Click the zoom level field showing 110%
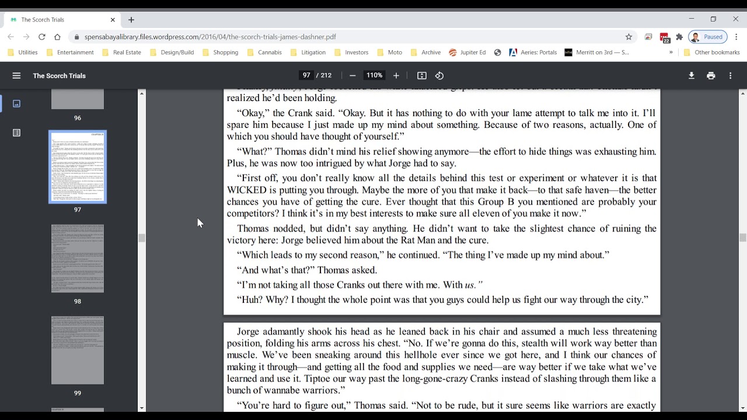Image resolution: width=747 pixels, height=420 pixels. [374, 75]
